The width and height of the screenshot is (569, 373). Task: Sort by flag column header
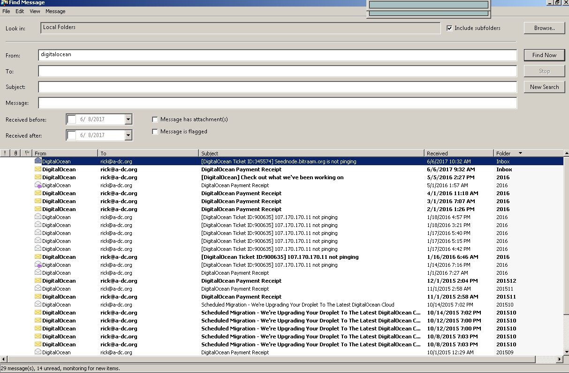pos(27,153)
